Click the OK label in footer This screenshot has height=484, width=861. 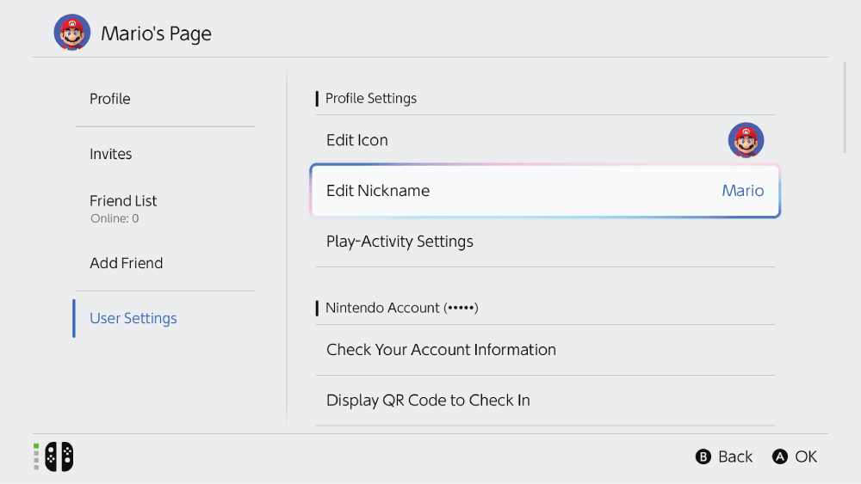(x=806, y=456)
